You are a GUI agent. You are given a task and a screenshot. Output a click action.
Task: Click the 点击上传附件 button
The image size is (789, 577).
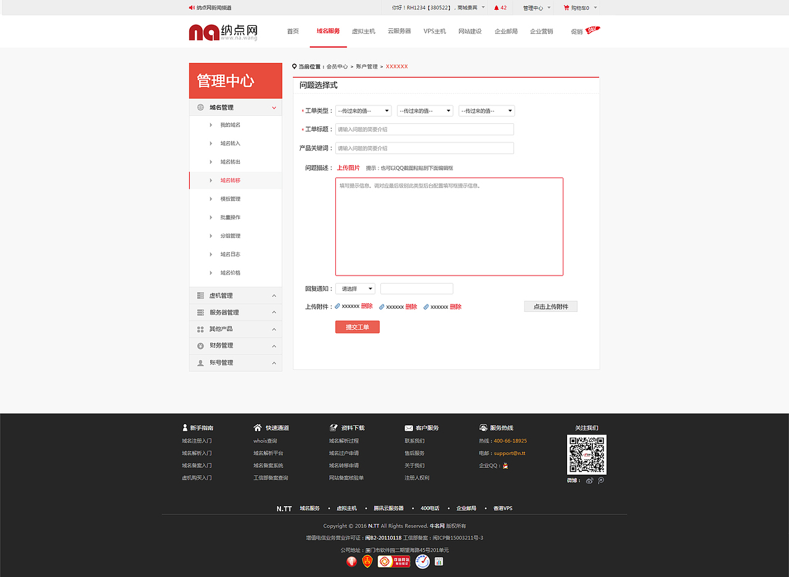point(551,306)
